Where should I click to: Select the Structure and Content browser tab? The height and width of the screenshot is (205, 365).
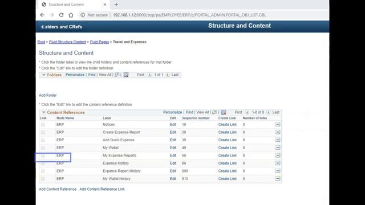pos(74,5)
